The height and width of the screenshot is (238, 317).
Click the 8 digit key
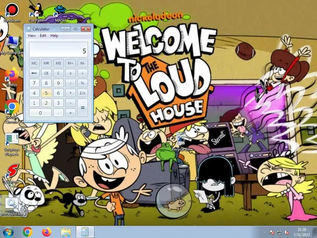(x=46, y=83)
